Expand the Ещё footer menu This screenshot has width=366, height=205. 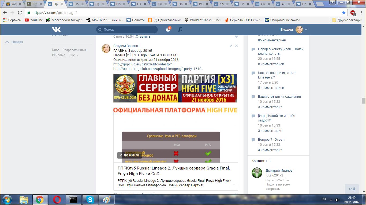coord(73,55)
